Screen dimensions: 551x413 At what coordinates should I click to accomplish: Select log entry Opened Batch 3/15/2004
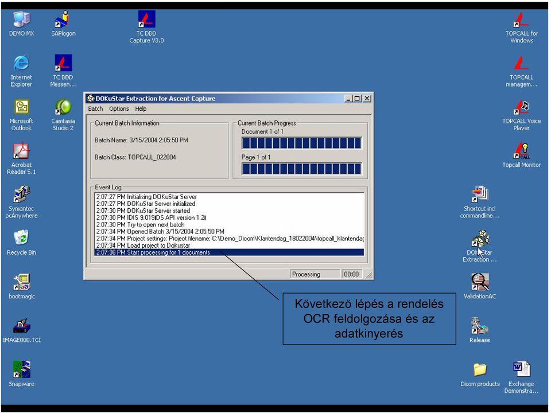tap(230, 232)
